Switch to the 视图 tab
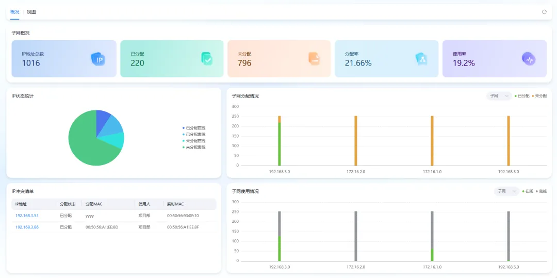The image size is (557, 278). tap(31, 12)
